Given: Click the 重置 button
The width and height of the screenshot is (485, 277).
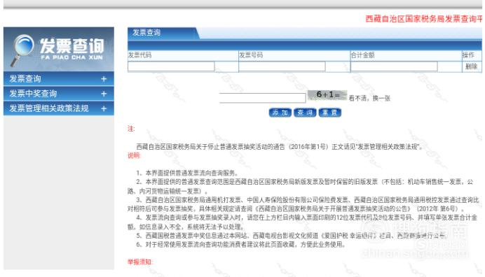Looking at the screenshot, I should (330, 113).
